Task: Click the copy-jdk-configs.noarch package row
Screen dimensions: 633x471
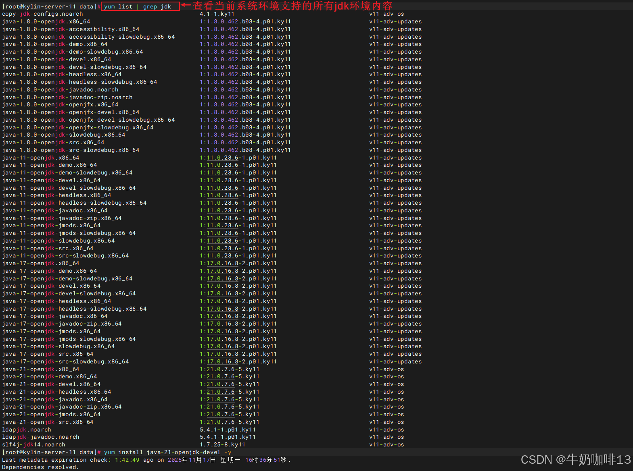Action: click(203, 14)
